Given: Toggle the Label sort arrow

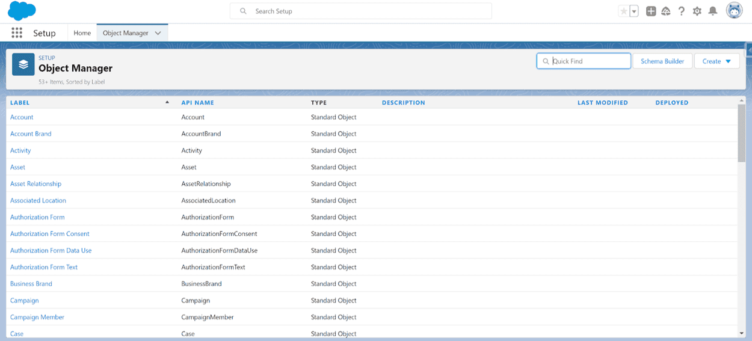Looking at the screenshot, I should (167, 103).
